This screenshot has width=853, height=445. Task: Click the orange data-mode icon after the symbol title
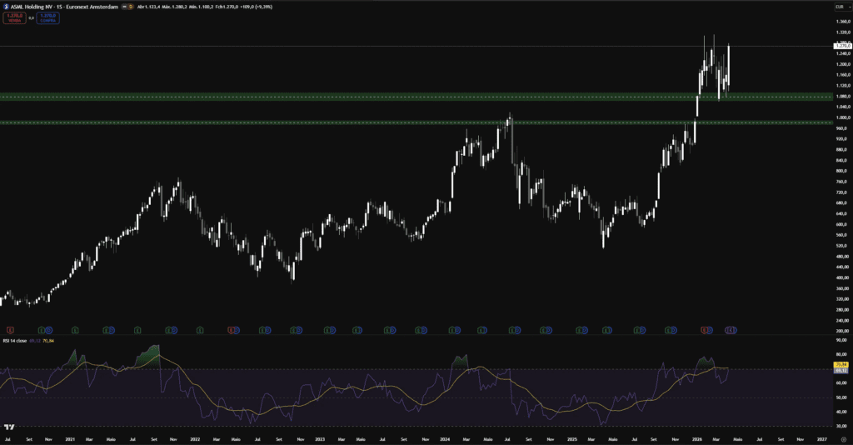(132, 6)
